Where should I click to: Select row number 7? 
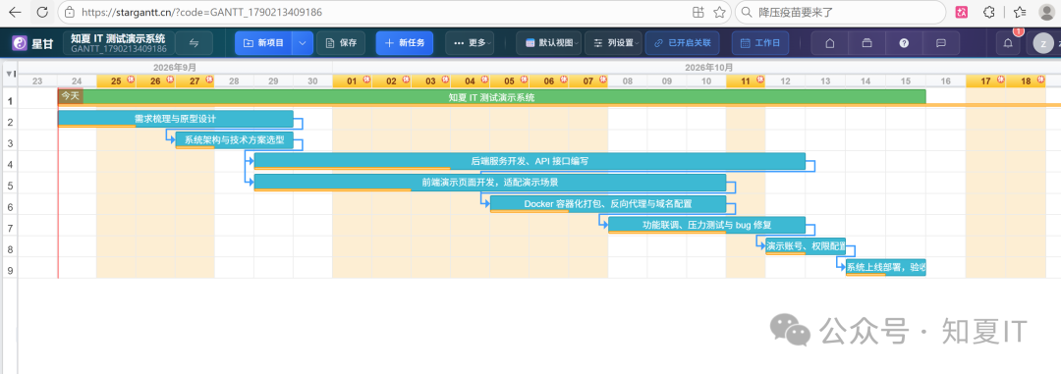tap(10, 229)
